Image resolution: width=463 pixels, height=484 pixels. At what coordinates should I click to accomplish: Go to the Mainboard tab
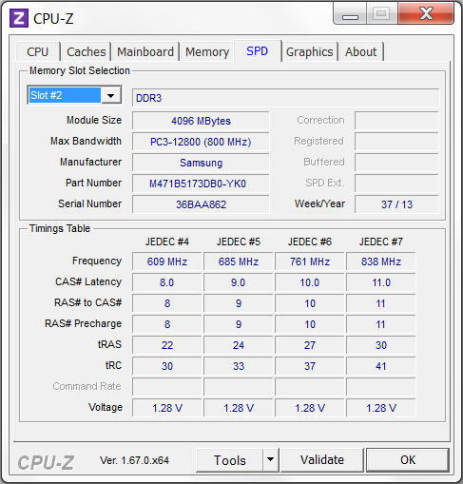[145, 51]
